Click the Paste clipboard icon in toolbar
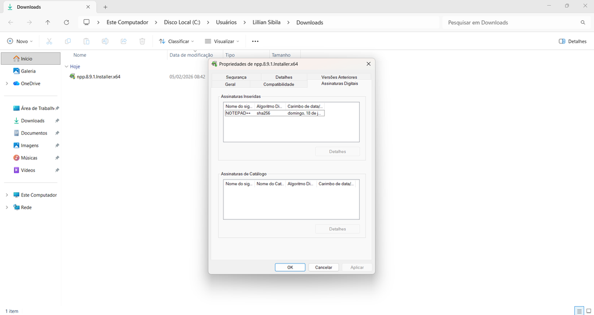The height and width of the screenshot is (315, 594). pos(86,41)
